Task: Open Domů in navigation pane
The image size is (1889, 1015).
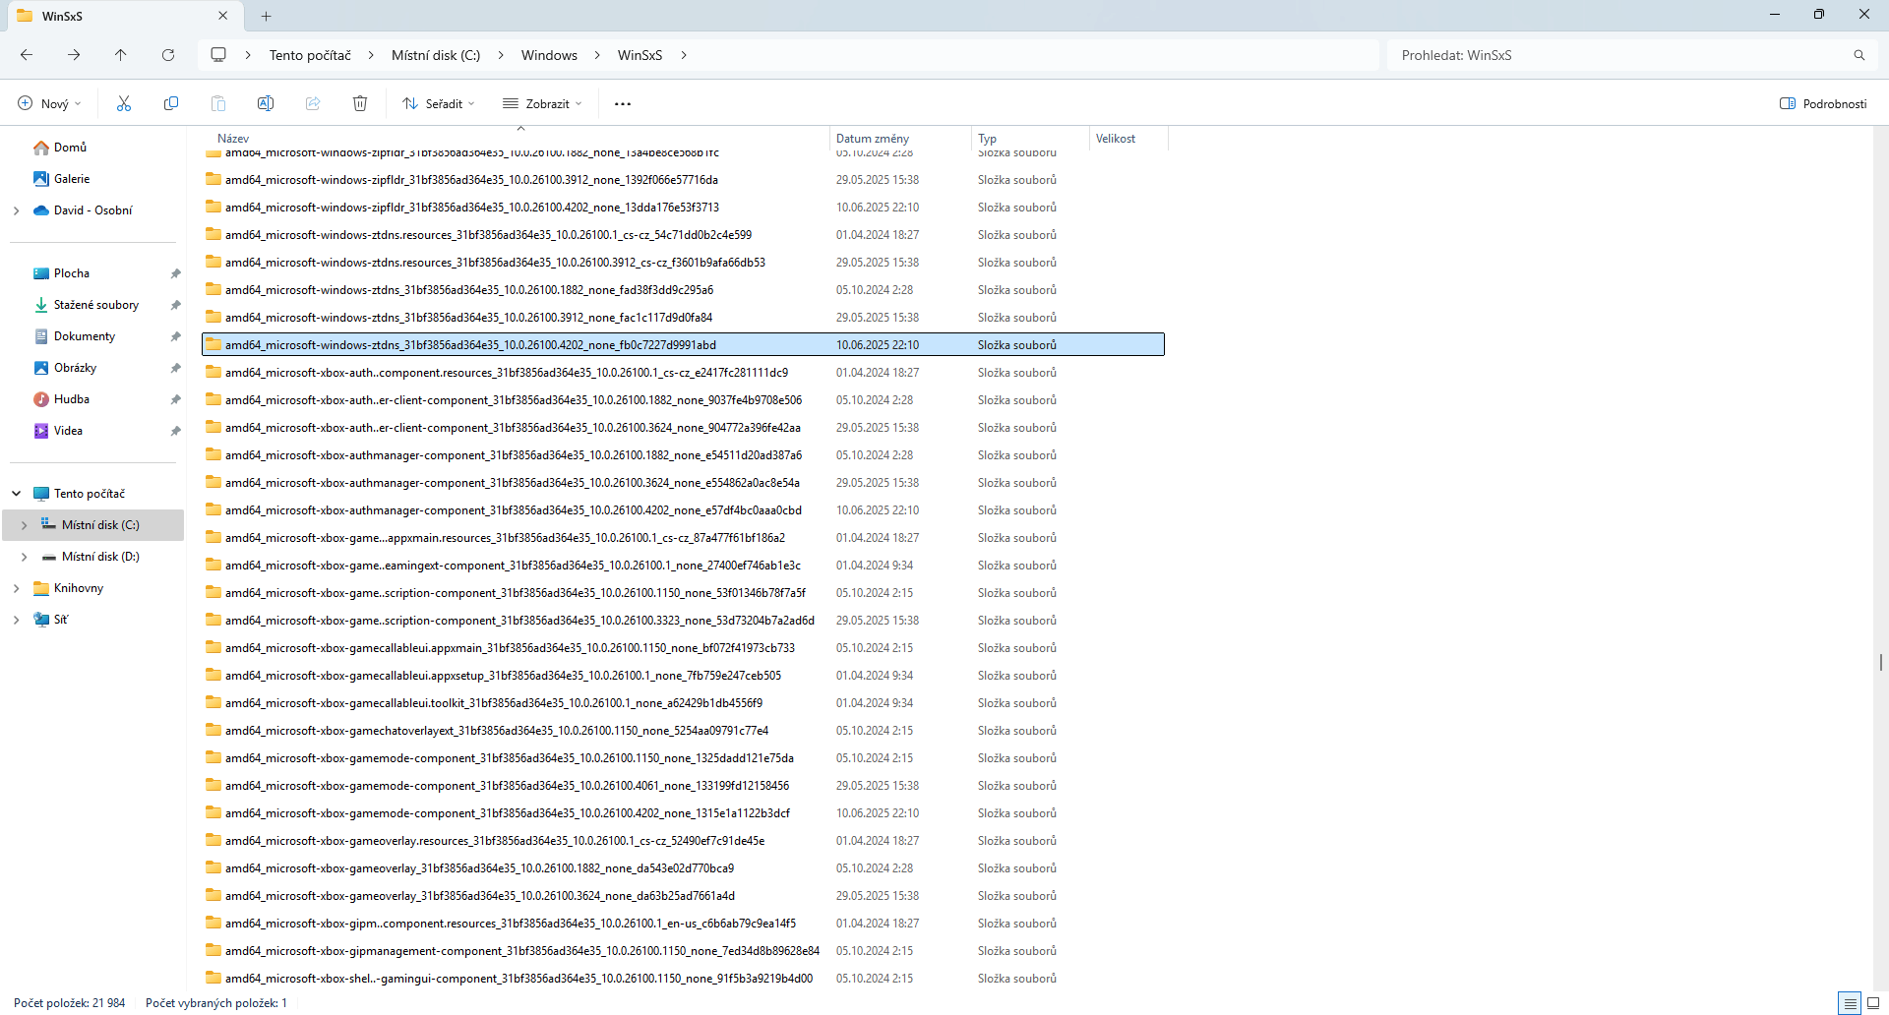Action: click(x=70, y=148)
